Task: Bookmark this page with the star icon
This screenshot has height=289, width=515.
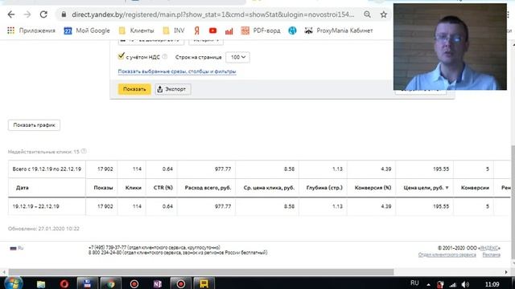Action: [383, 14]
